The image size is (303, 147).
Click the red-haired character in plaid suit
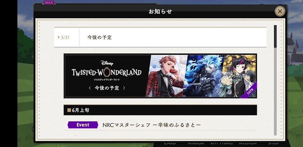click(x=166, y=76)
